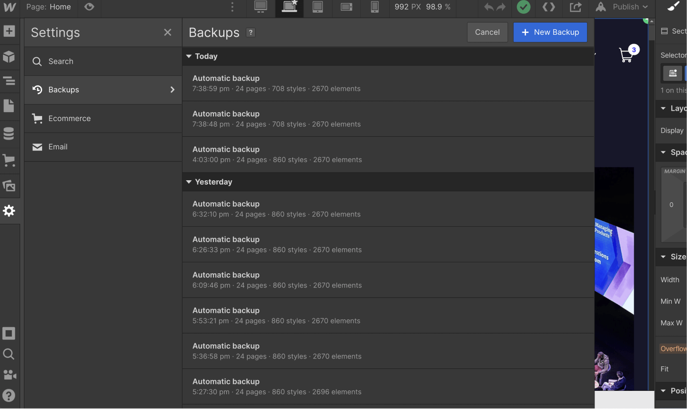
Task: Adjust the zoom percentage value
Action: (435, 7)
